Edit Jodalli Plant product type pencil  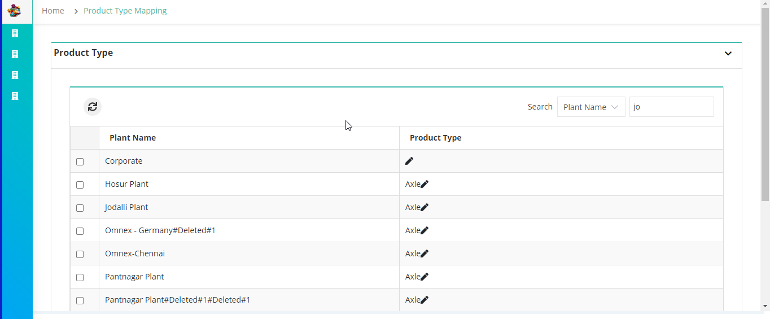click(x=425, y=207)
